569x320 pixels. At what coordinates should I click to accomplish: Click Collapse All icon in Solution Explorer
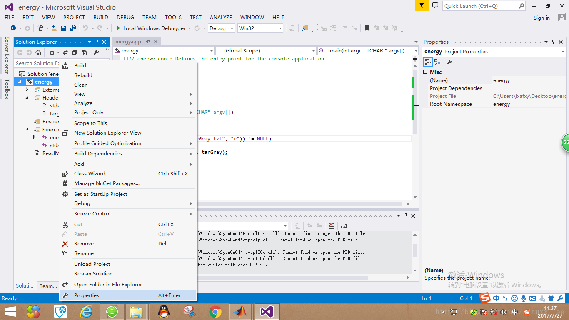click(x=75, y=52)
